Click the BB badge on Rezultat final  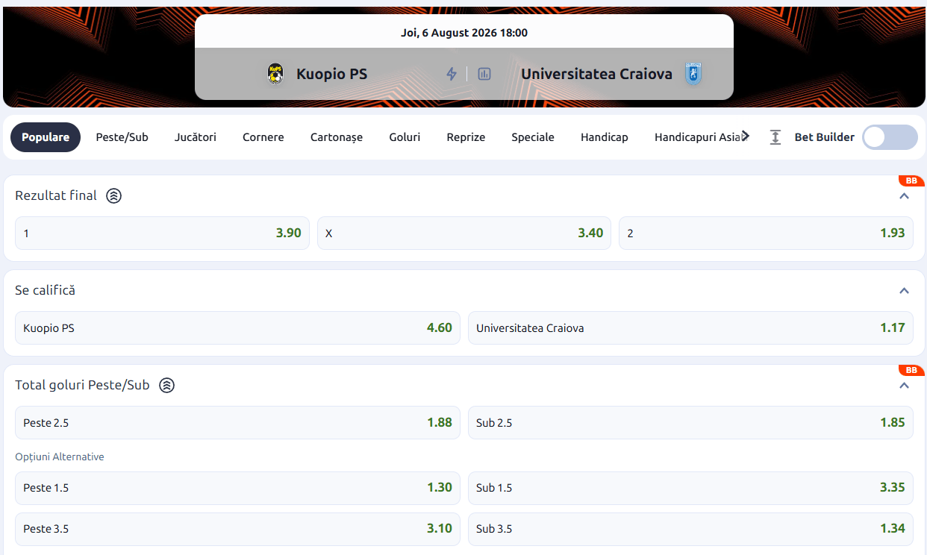[x=911, y=181]
